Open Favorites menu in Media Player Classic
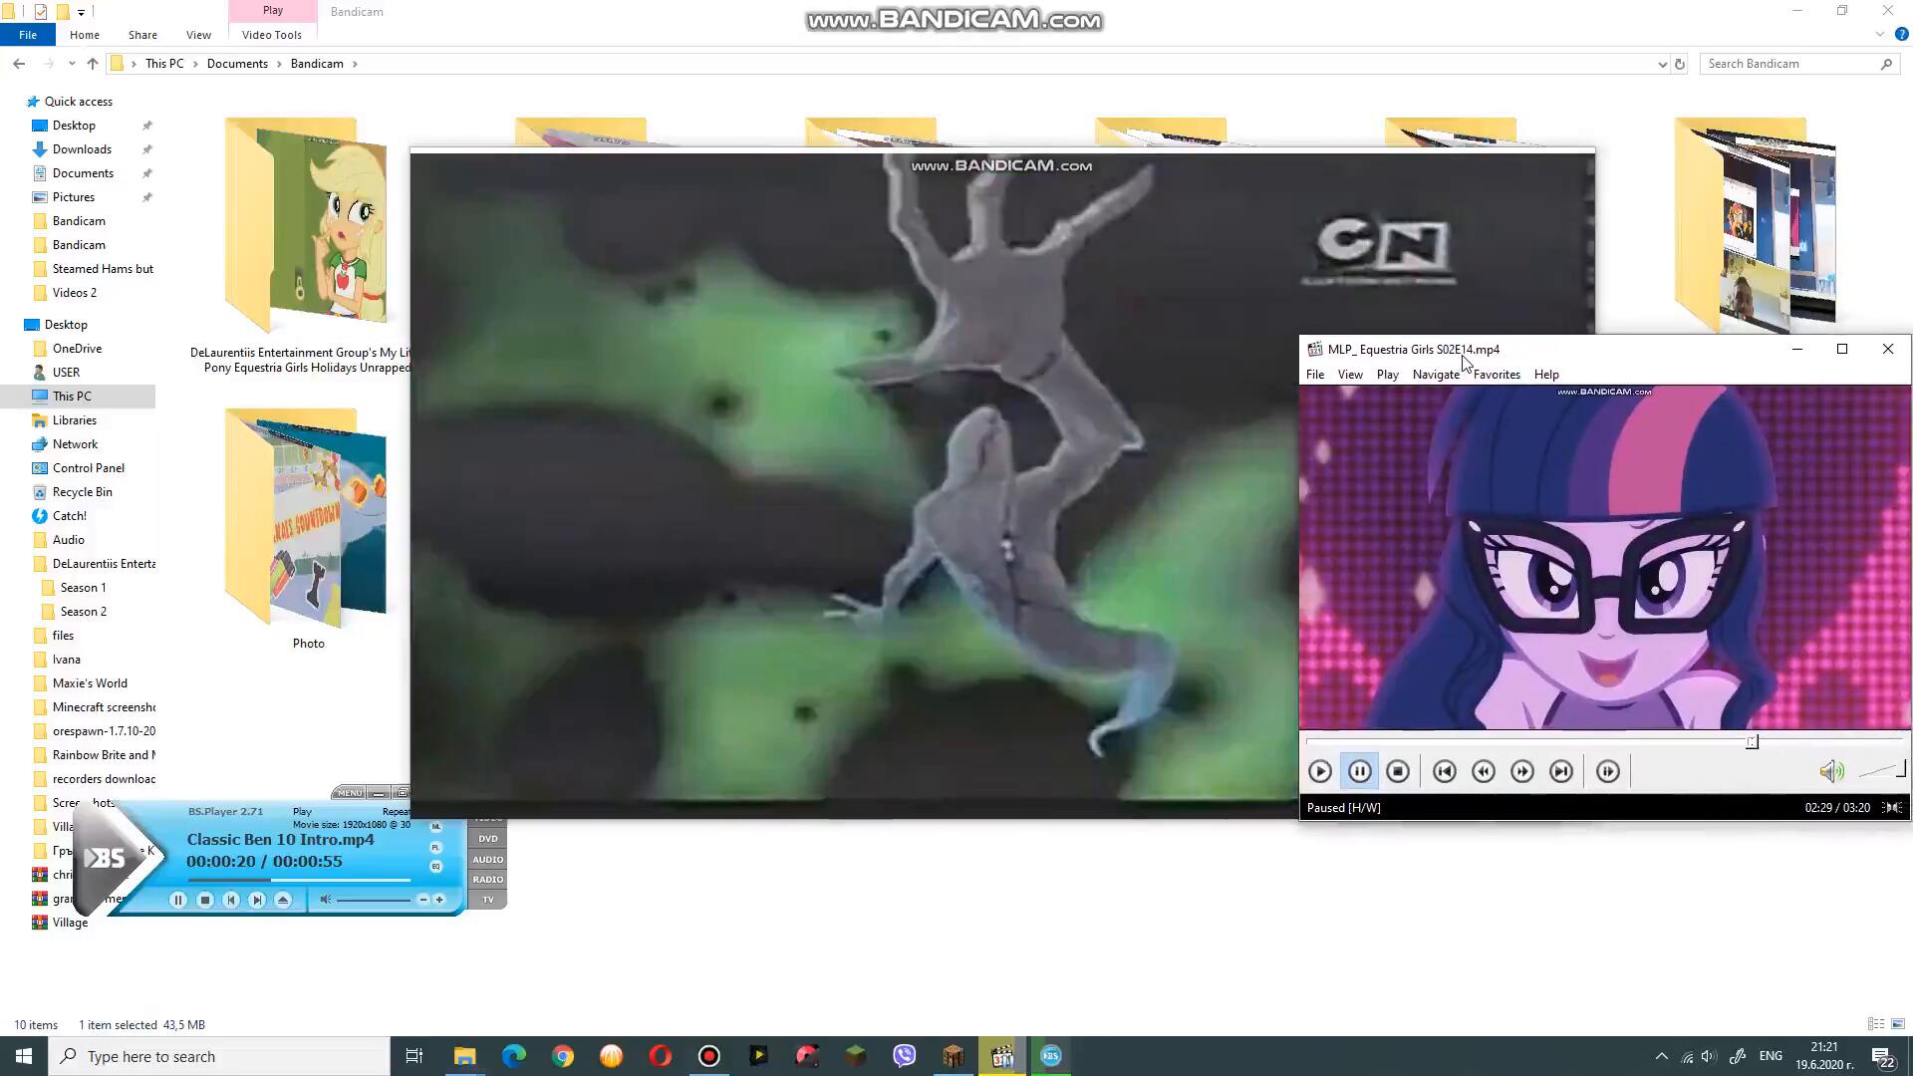Image resolution: width=1913 pixels, height=1076 pixels. tap(1497, 375)
